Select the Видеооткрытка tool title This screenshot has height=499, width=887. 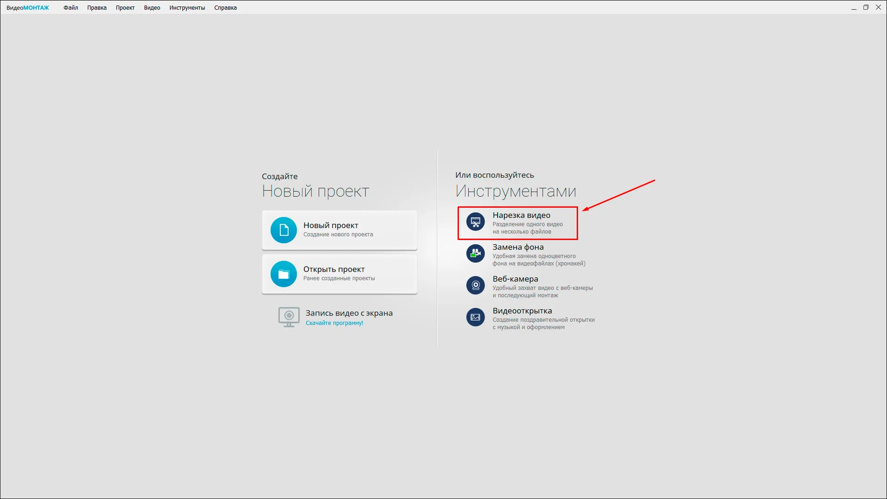tap(522, 311)
